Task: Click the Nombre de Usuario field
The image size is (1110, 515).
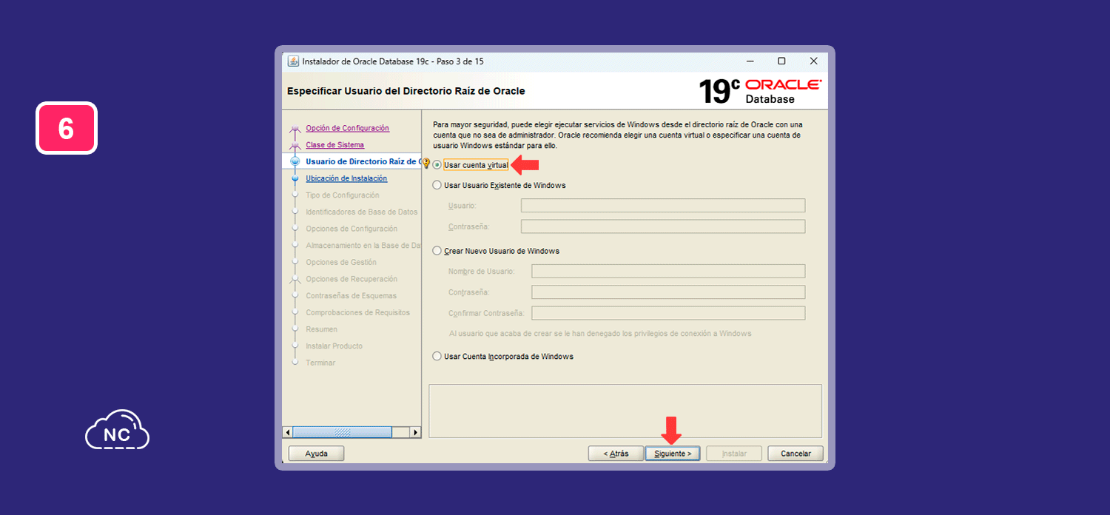Action: click(668, 272)
